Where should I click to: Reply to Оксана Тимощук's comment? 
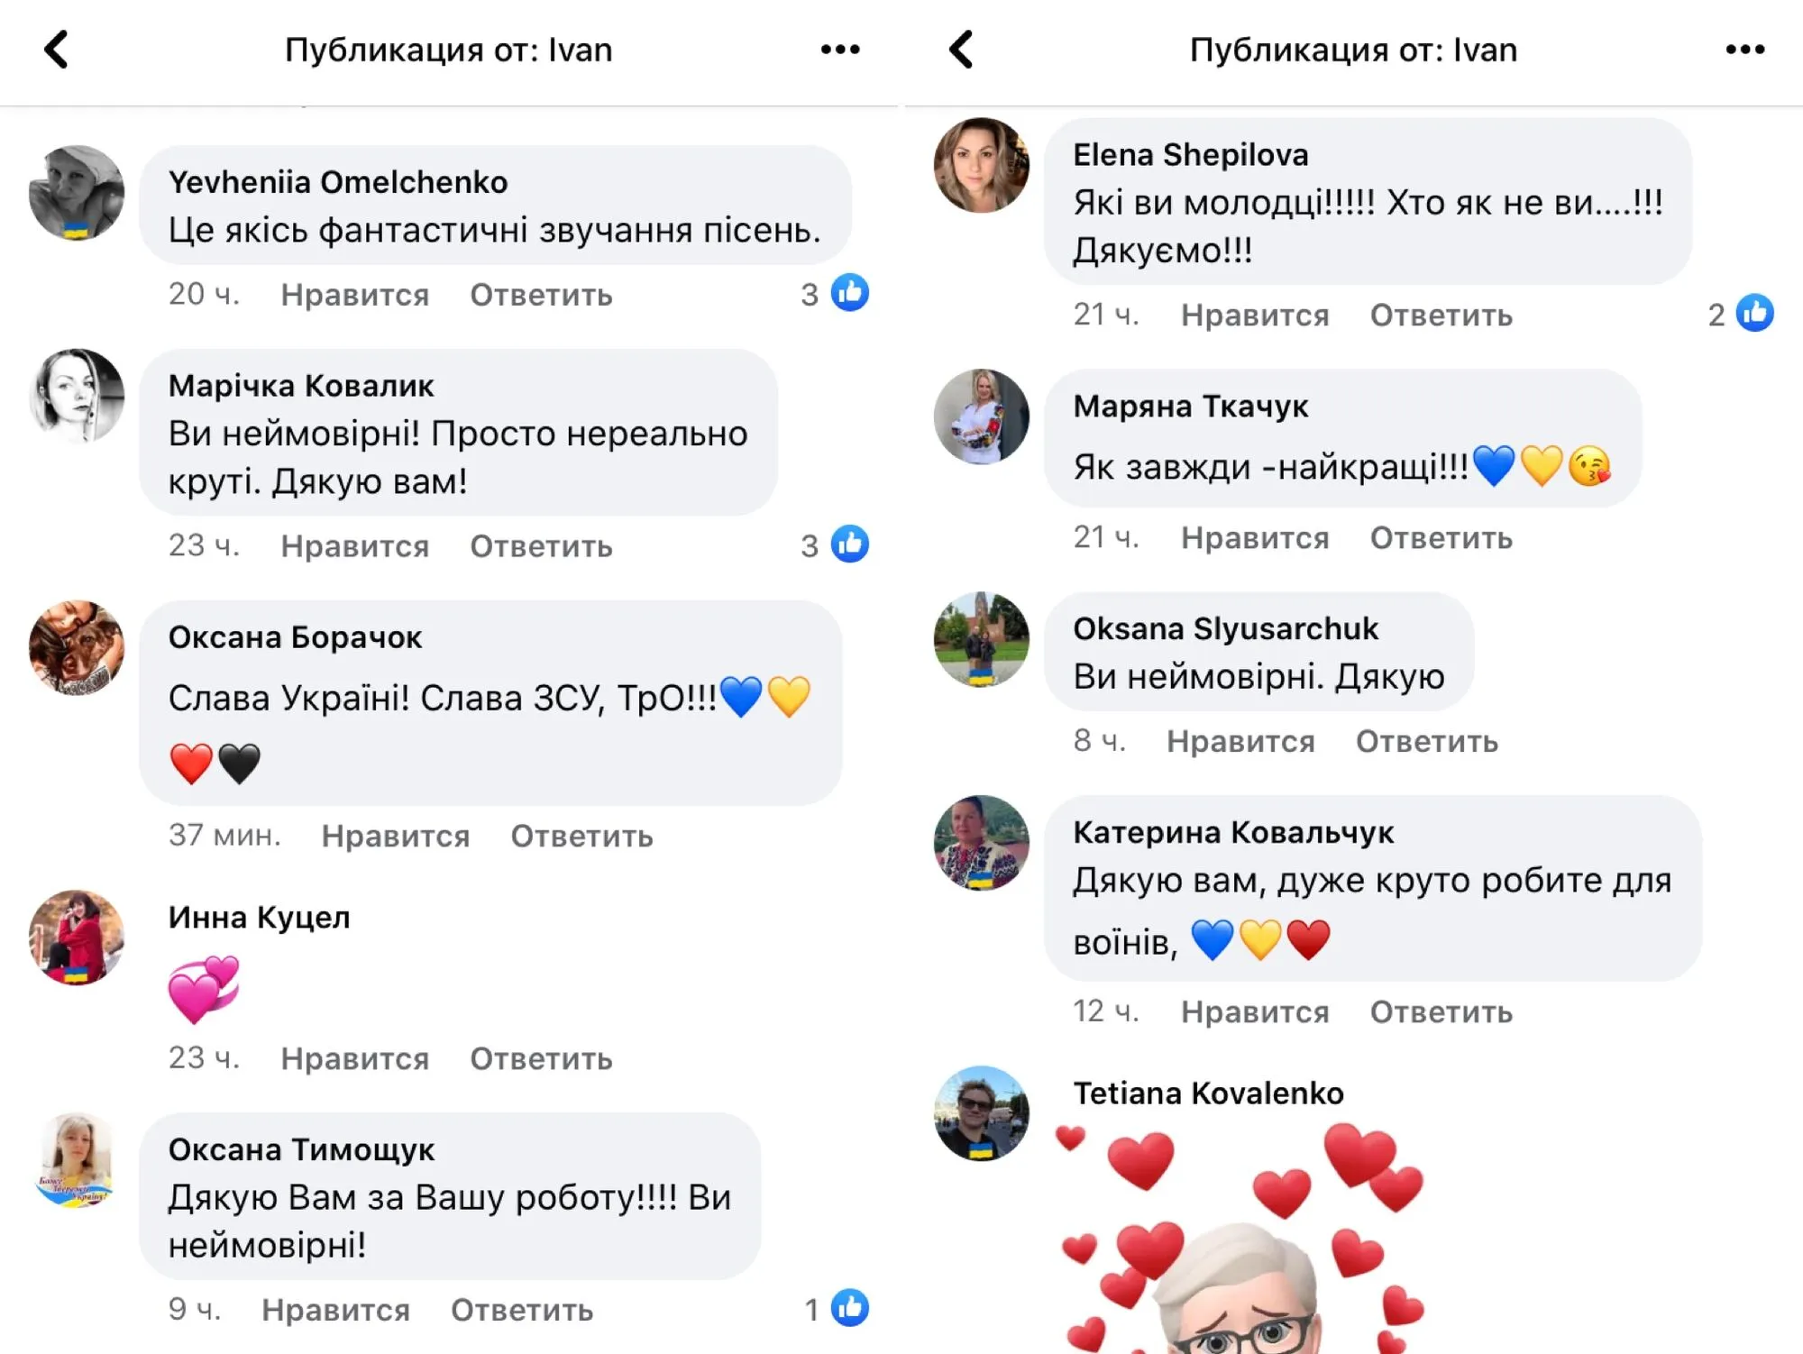[522, 1310]
